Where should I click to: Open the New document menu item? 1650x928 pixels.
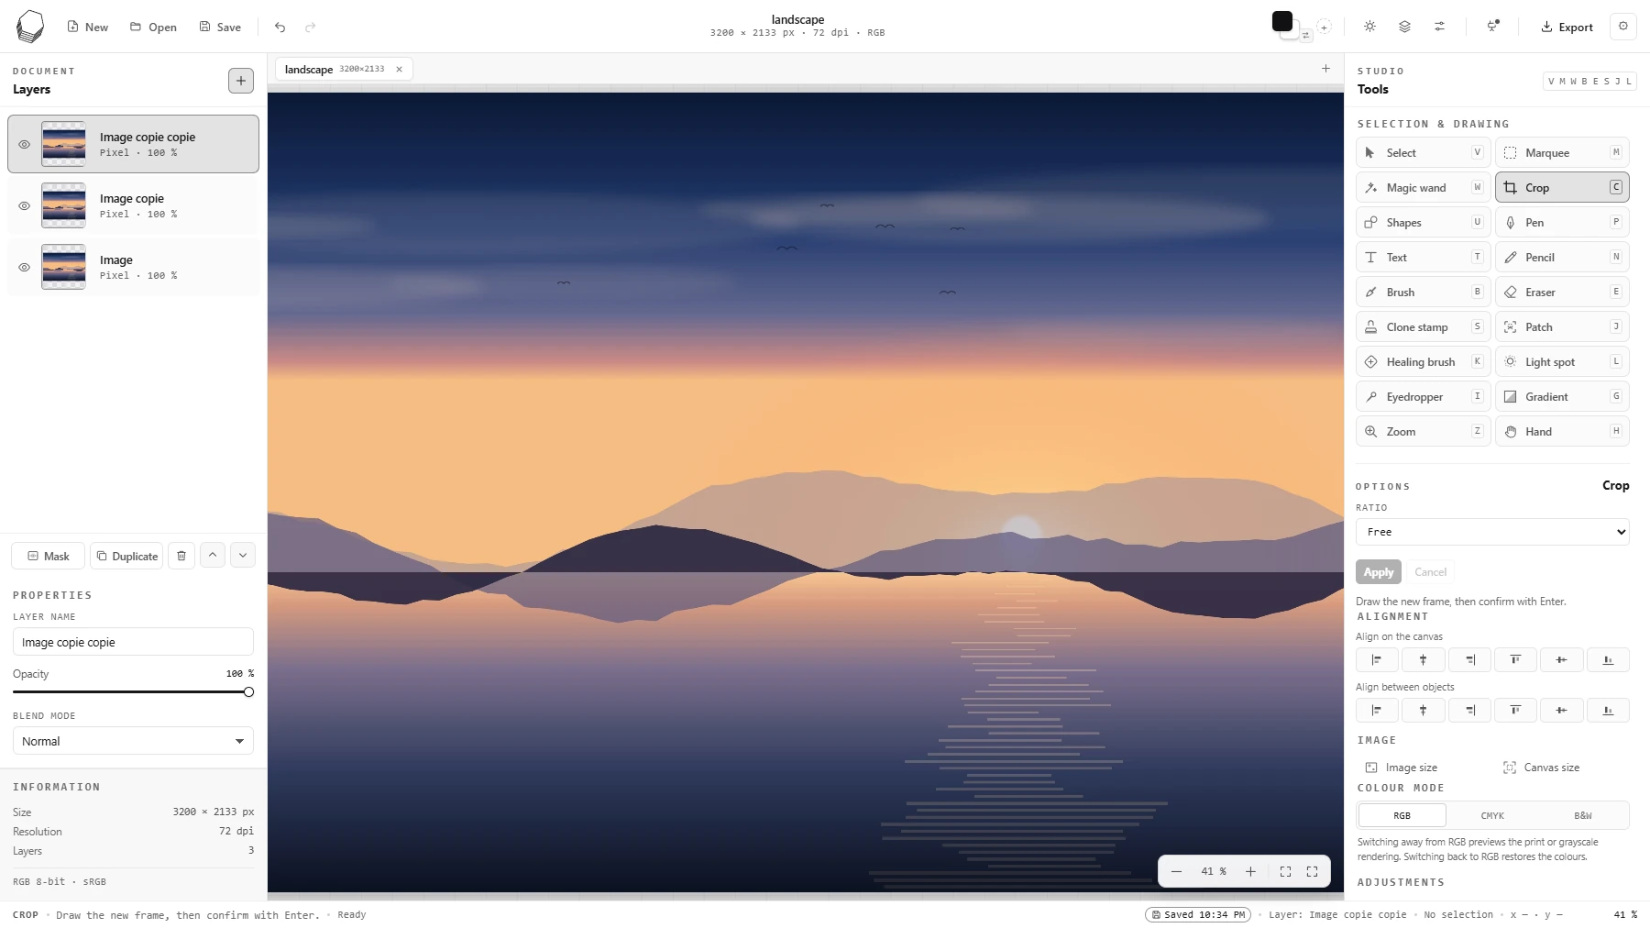point(87,28)
